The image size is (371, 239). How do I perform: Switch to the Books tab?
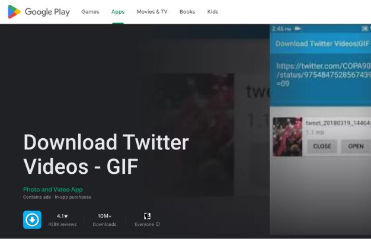click(x=187, y=12)
